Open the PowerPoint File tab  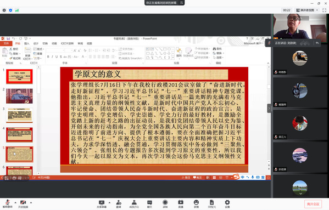[6, 43]
